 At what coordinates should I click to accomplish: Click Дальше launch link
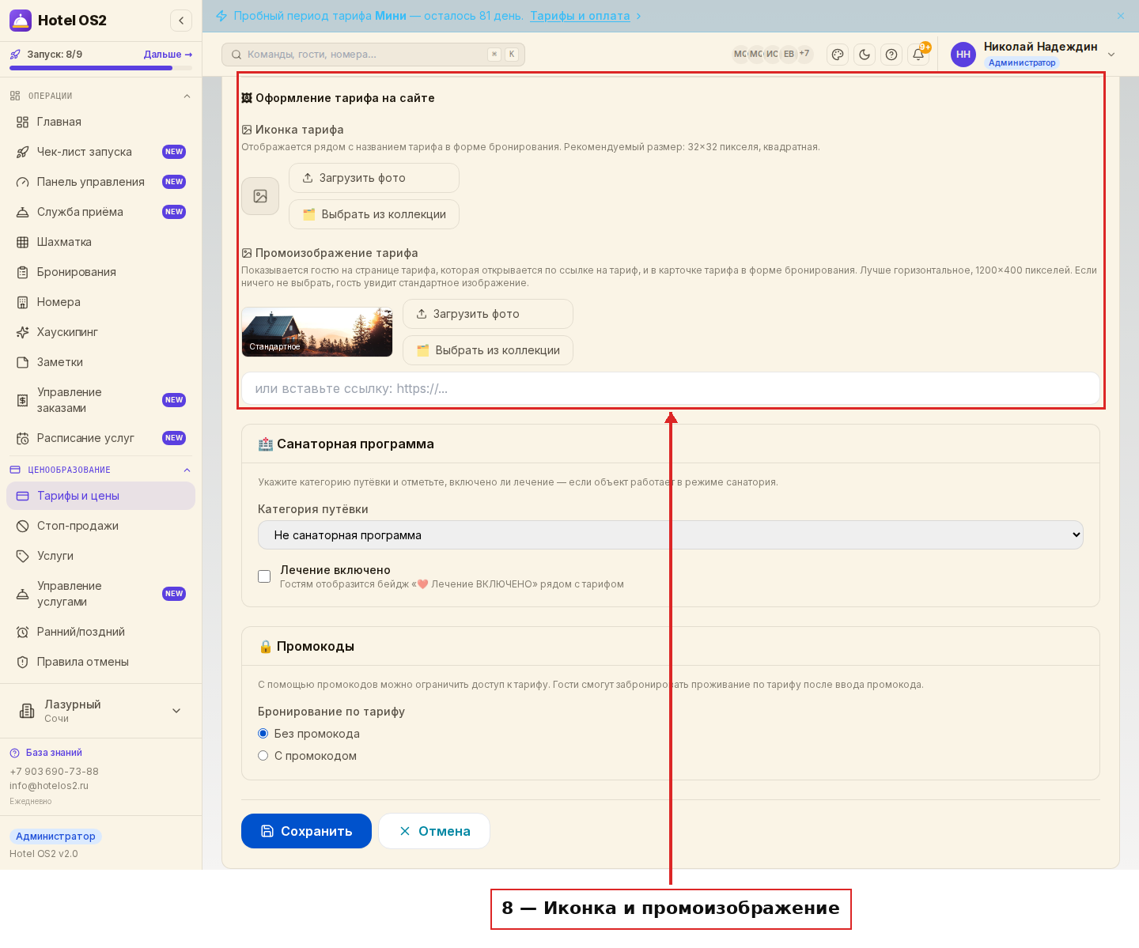[168, 55]
